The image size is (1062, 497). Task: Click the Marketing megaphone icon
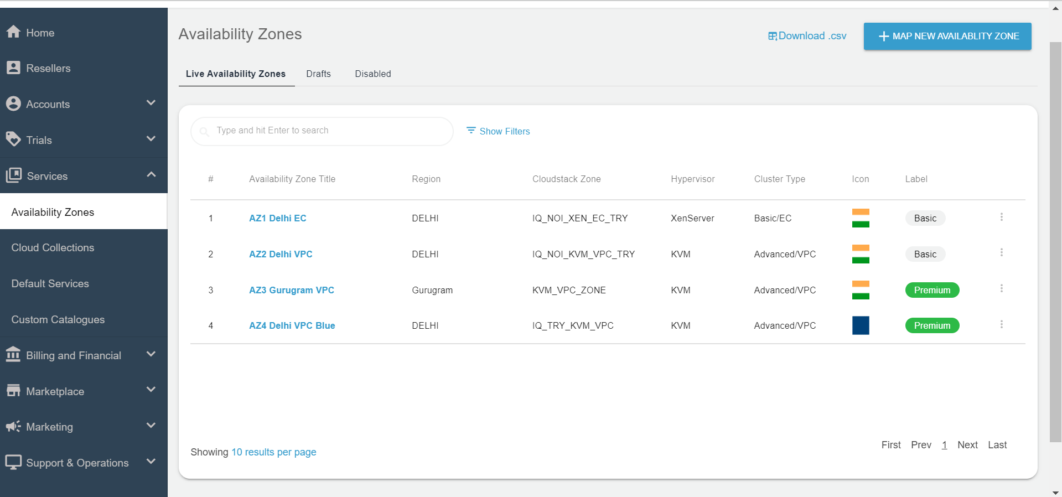coord(13,426)
